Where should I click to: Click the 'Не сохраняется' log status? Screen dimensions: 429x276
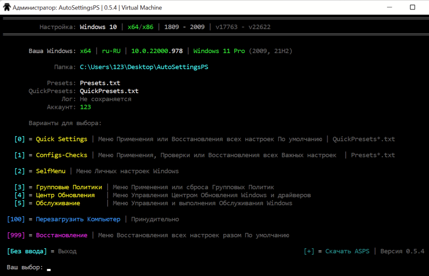(x=106, y=99)
